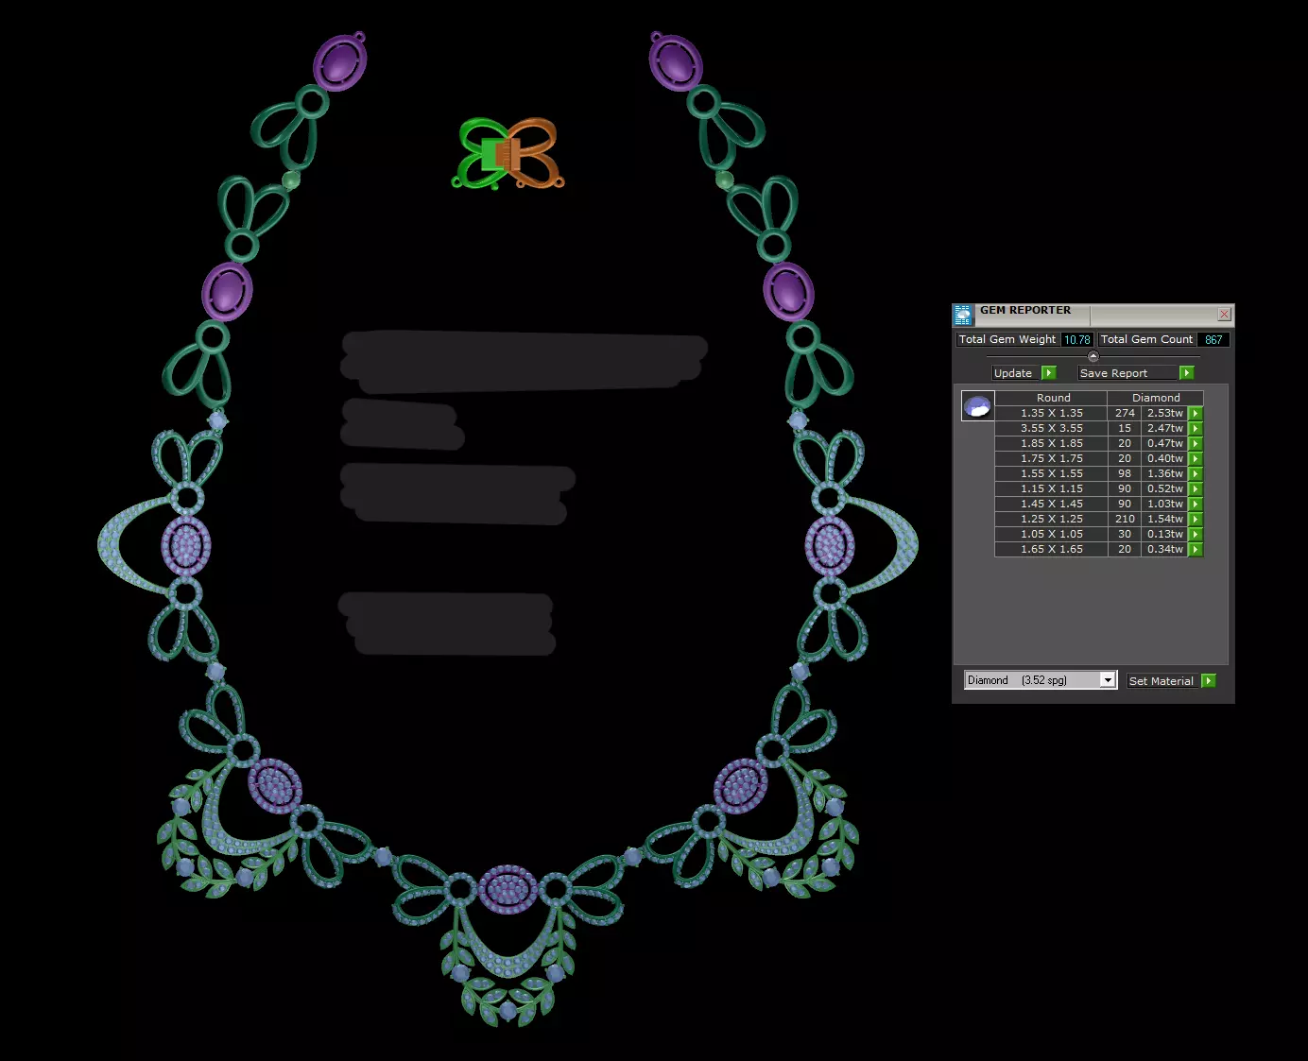Collapse the Gem Reporter header with round arrow
Viewport: 1308px width, 1061px height.
pyautogui.click(x=1093, y=356)
